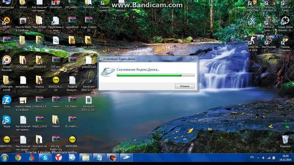Click the installer dialog title bar text
The width and height of the screenshot is (294, 165).
coord(119,59)
